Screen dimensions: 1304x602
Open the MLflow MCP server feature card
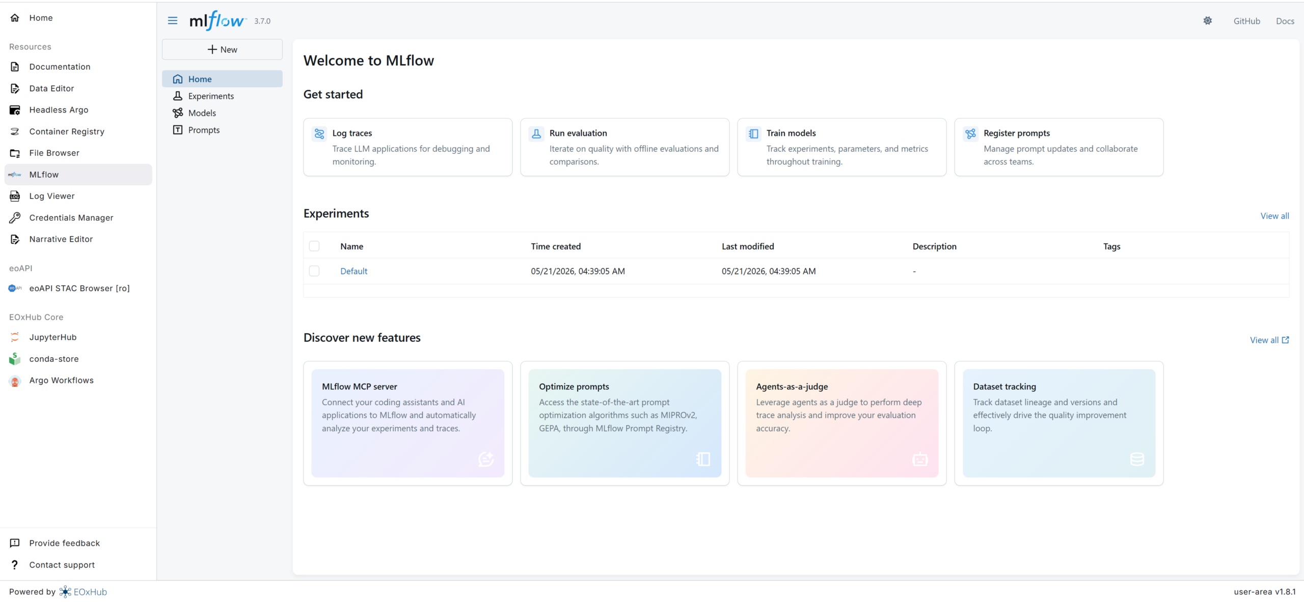(x=407, y=423)
